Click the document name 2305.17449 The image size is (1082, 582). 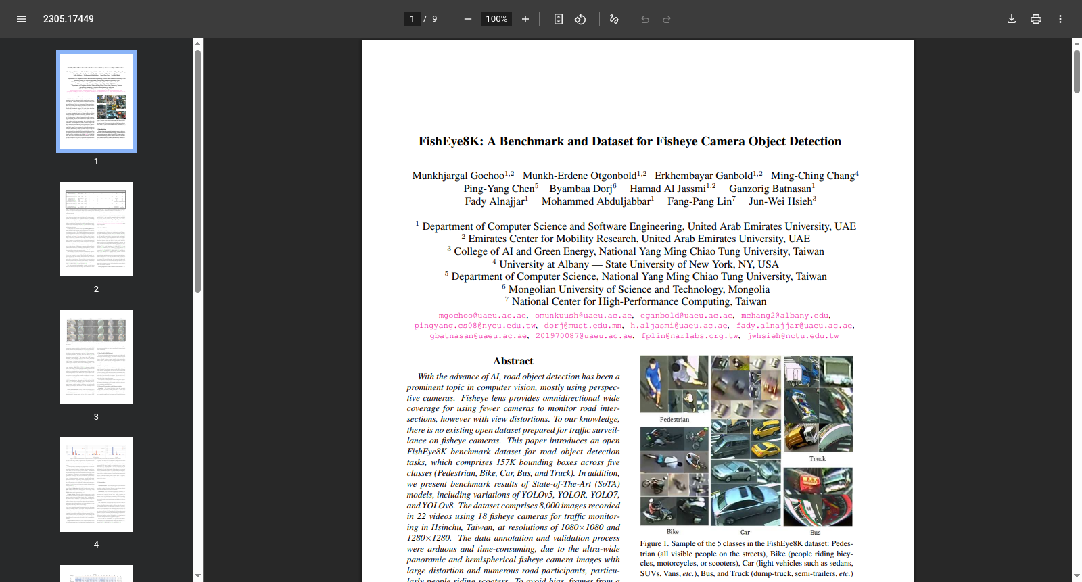pos(68,19)
